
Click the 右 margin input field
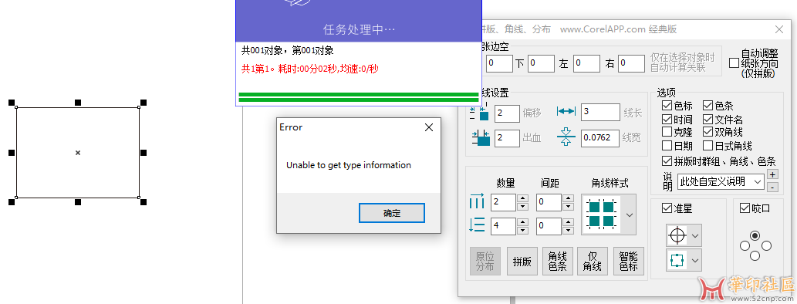[632, 63]
